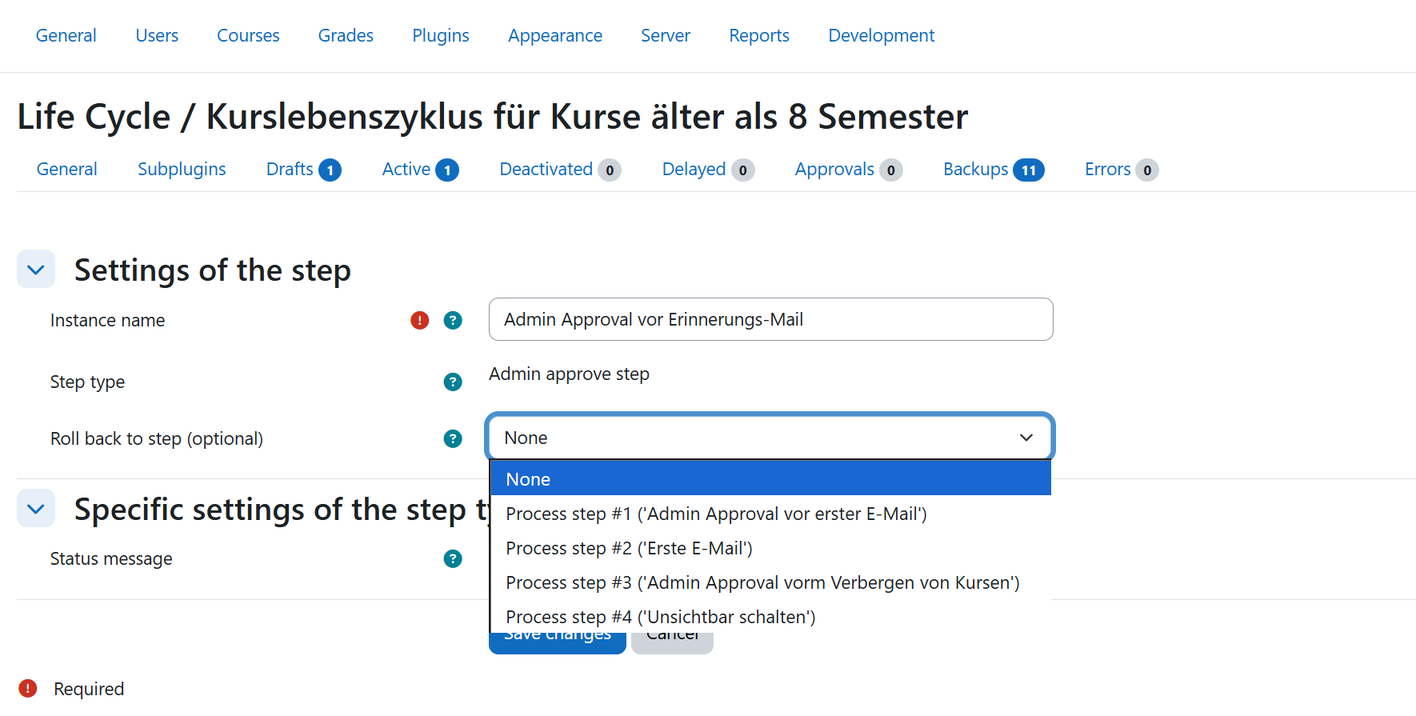Viewport: 1416px width, 716px height.
Task: Click help icon for Step type
Action: coord(453,382)
